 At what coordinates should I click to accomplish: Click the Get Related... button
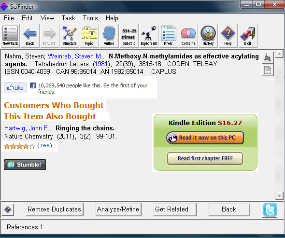click(x=175, y=210)
